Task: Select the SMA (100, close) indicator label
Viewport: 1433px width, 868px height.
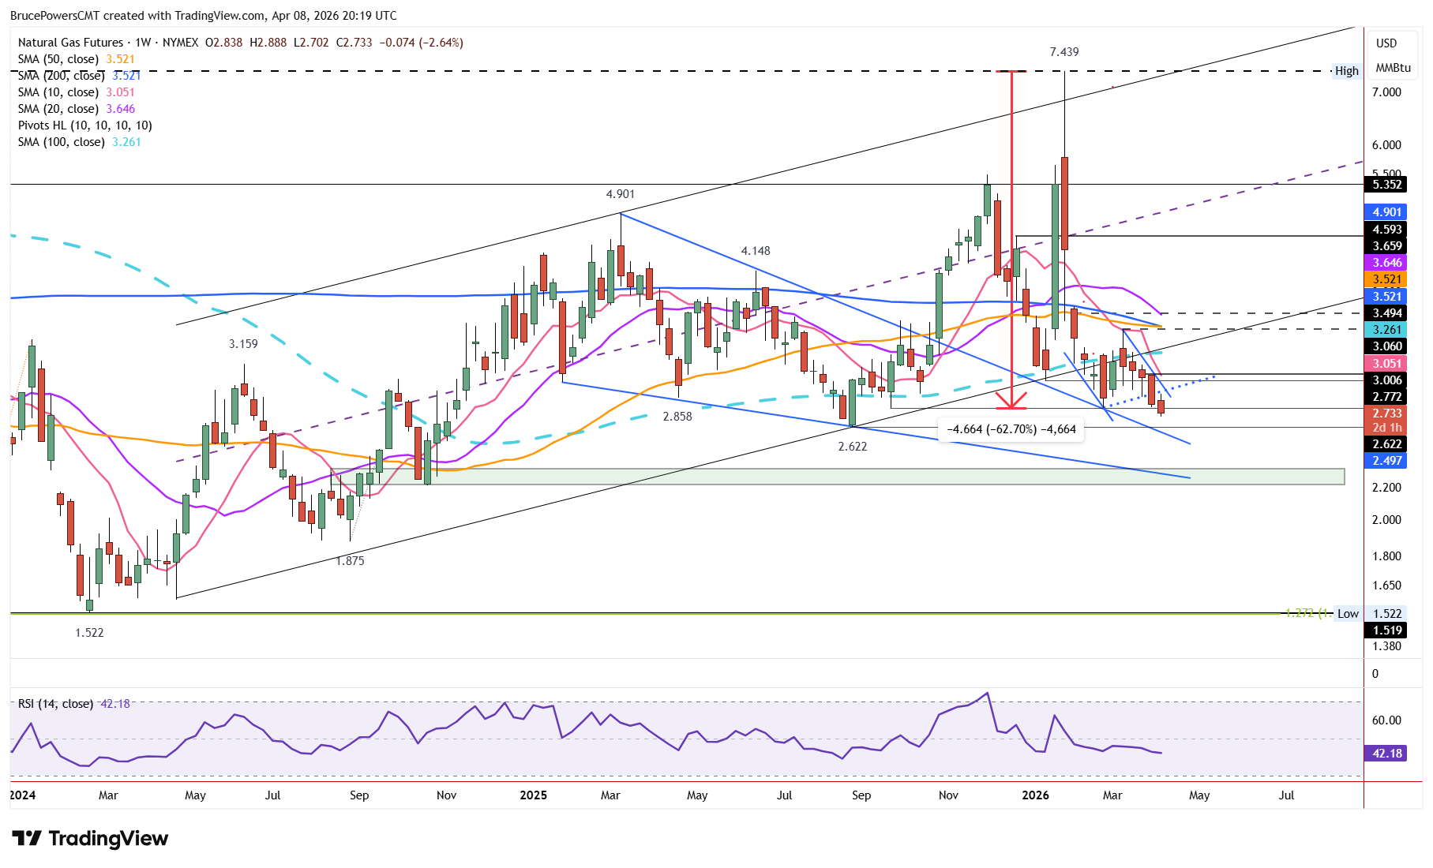Action: pyautogui.click(x=79, y=142)
